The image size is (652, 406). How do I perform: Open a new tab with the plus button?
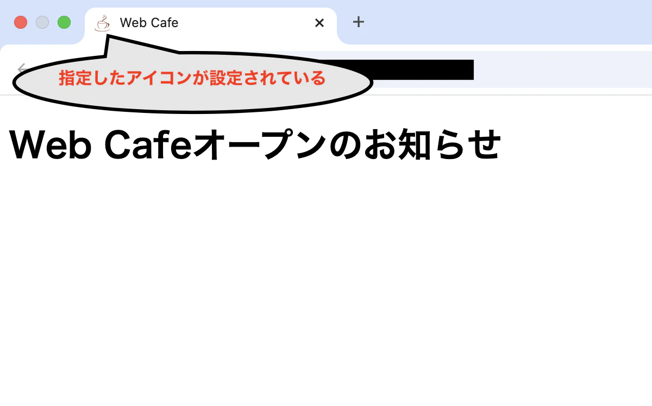(358, 22)
